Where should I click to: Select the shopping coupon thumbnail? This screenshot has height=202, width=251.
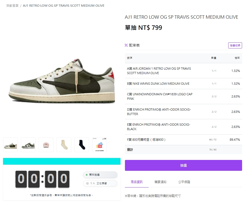[x=99, y=145]
